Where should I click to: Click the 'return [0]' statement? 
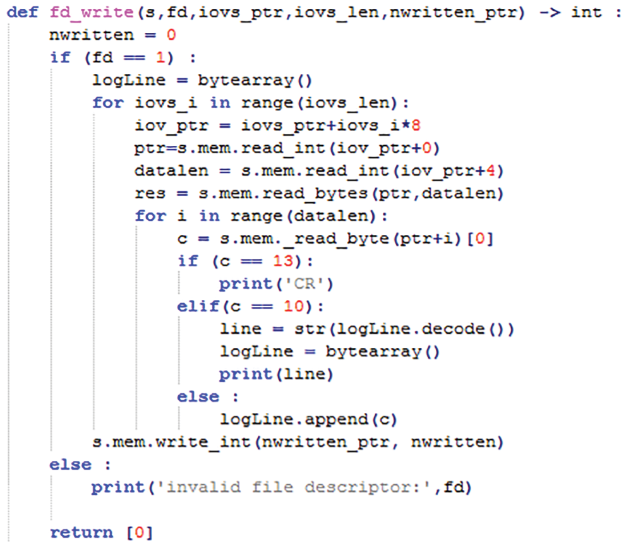coord(101,533)
